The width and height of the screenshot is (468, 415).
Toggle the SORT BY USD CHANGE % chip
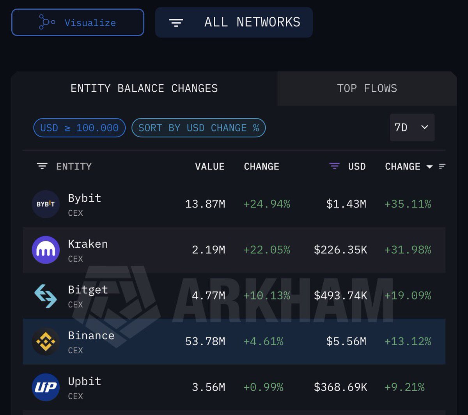tap(199, 128)
